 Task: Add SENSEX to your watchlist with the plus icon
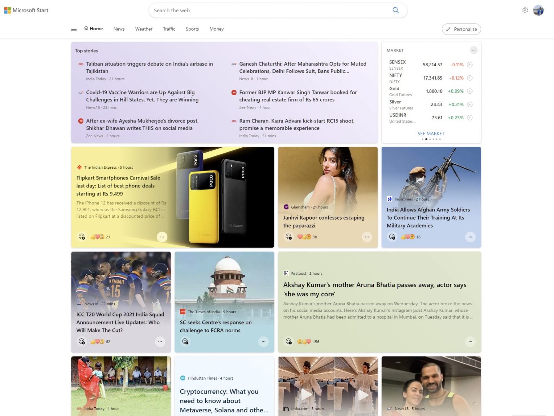[470, 65]
